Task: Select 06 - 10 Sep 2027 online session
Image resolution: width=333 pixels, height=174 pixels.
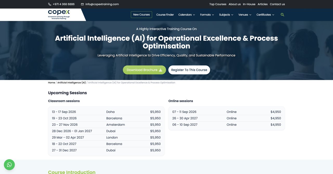Action: [227, 125]
